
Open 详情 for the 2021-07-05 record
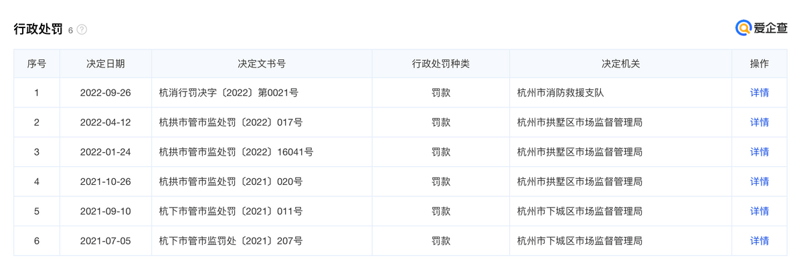click(x=760, y=241)
